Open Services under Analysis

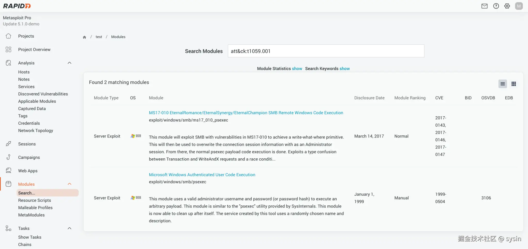(26, 87)
